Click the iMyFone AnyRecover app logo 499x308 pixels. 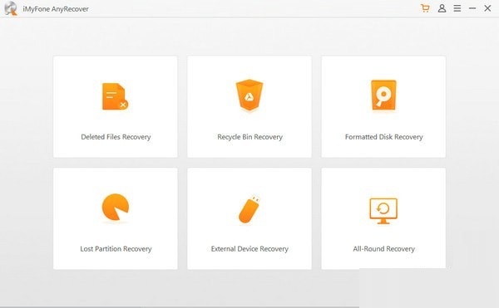(x=11, y=8)
